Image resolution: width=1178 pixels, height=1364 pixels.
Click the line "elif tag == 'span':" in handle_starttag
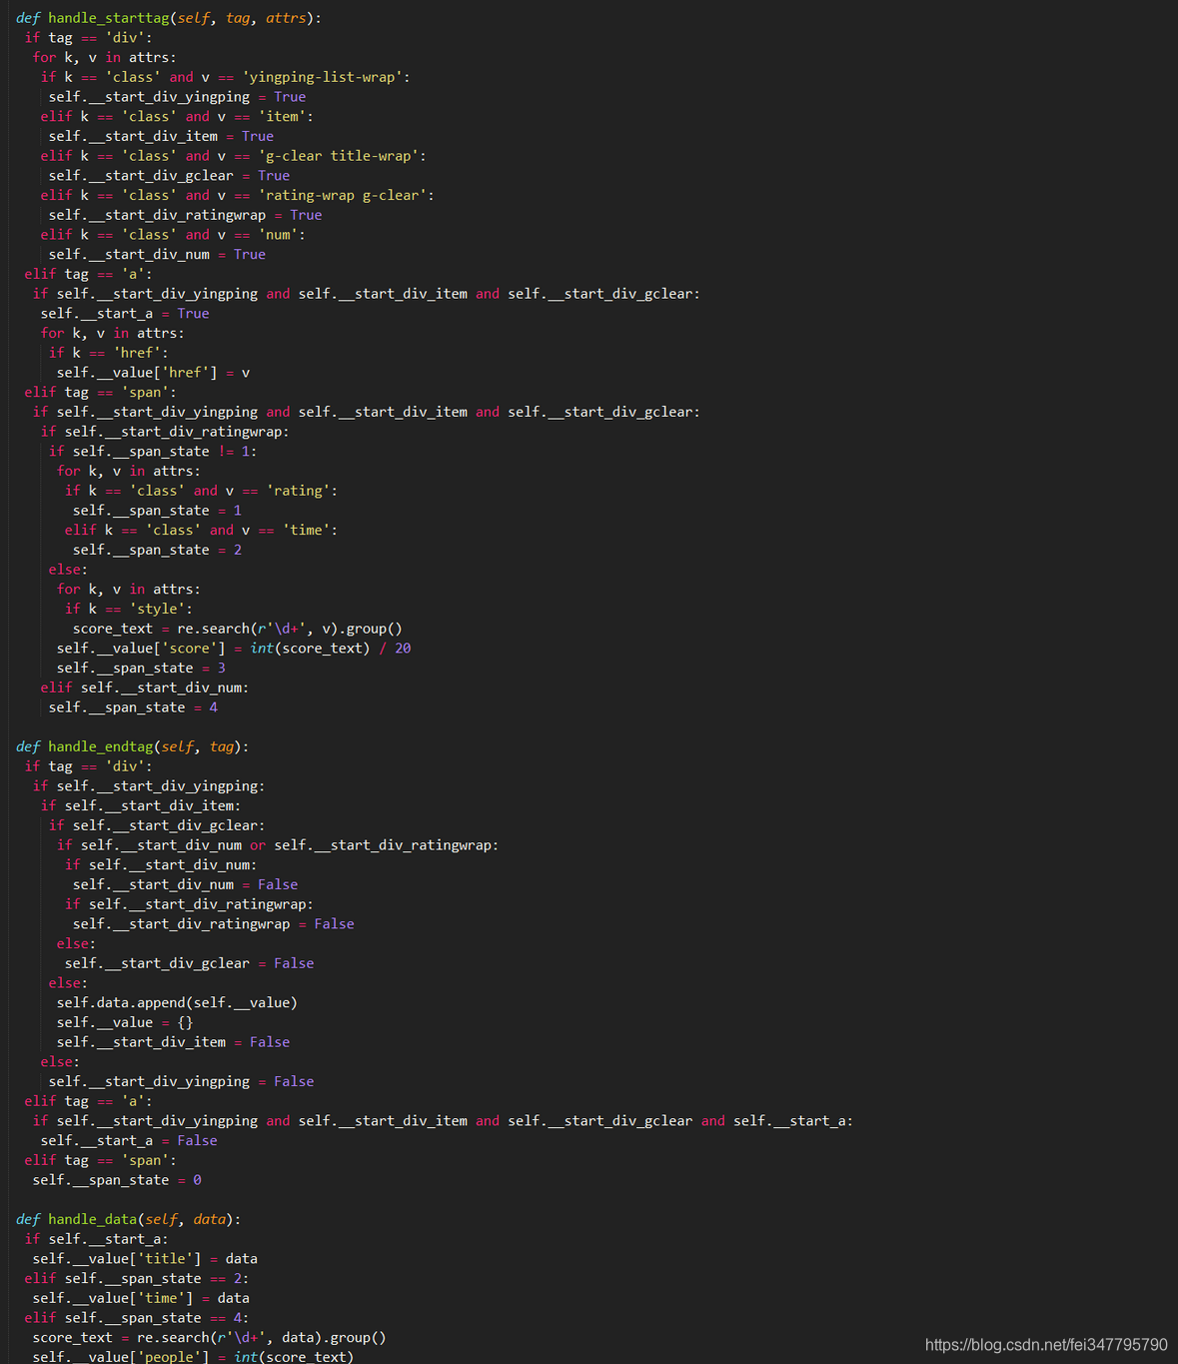pyautogui.click(x=100, y=392)
